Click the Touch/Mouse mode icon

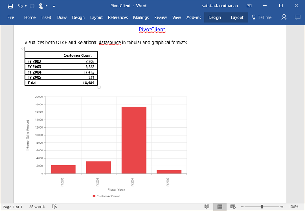pos(41,6)
